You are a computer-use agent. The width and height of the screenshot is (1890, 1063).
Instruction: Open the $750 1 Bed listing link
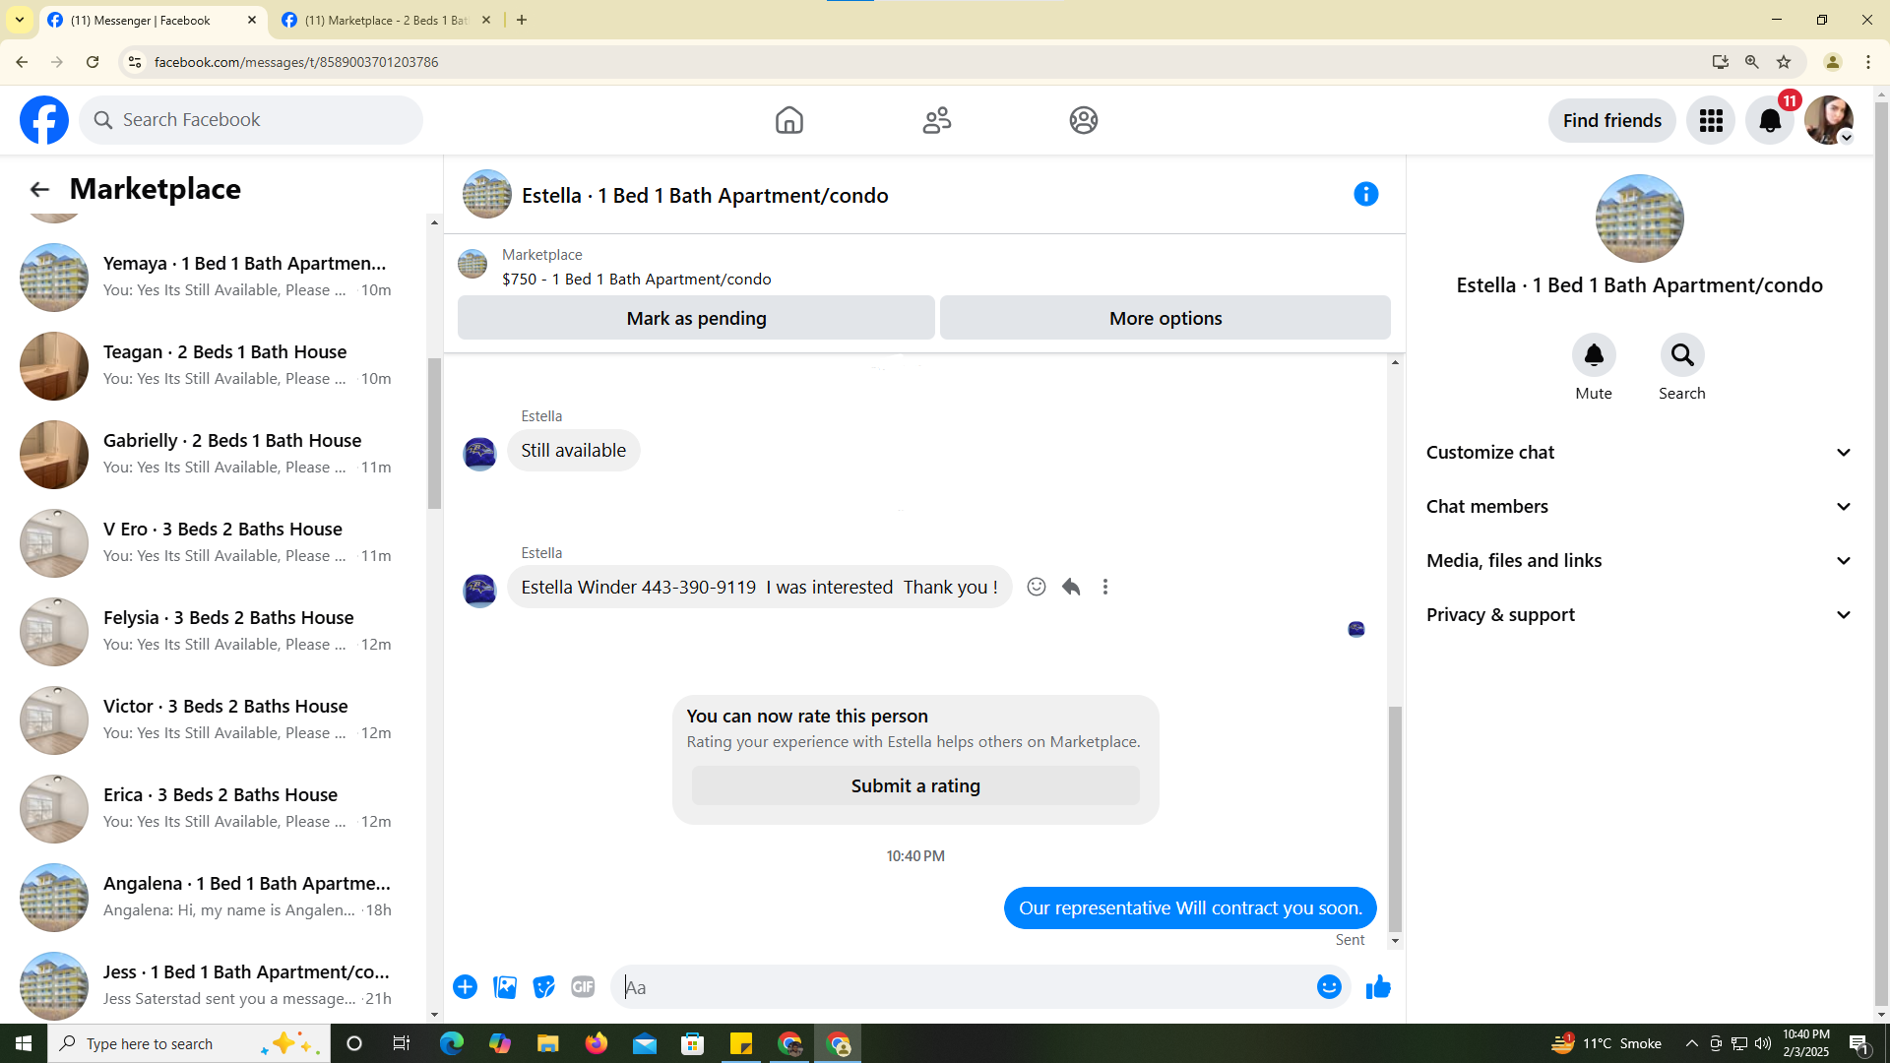coord(636,280)
